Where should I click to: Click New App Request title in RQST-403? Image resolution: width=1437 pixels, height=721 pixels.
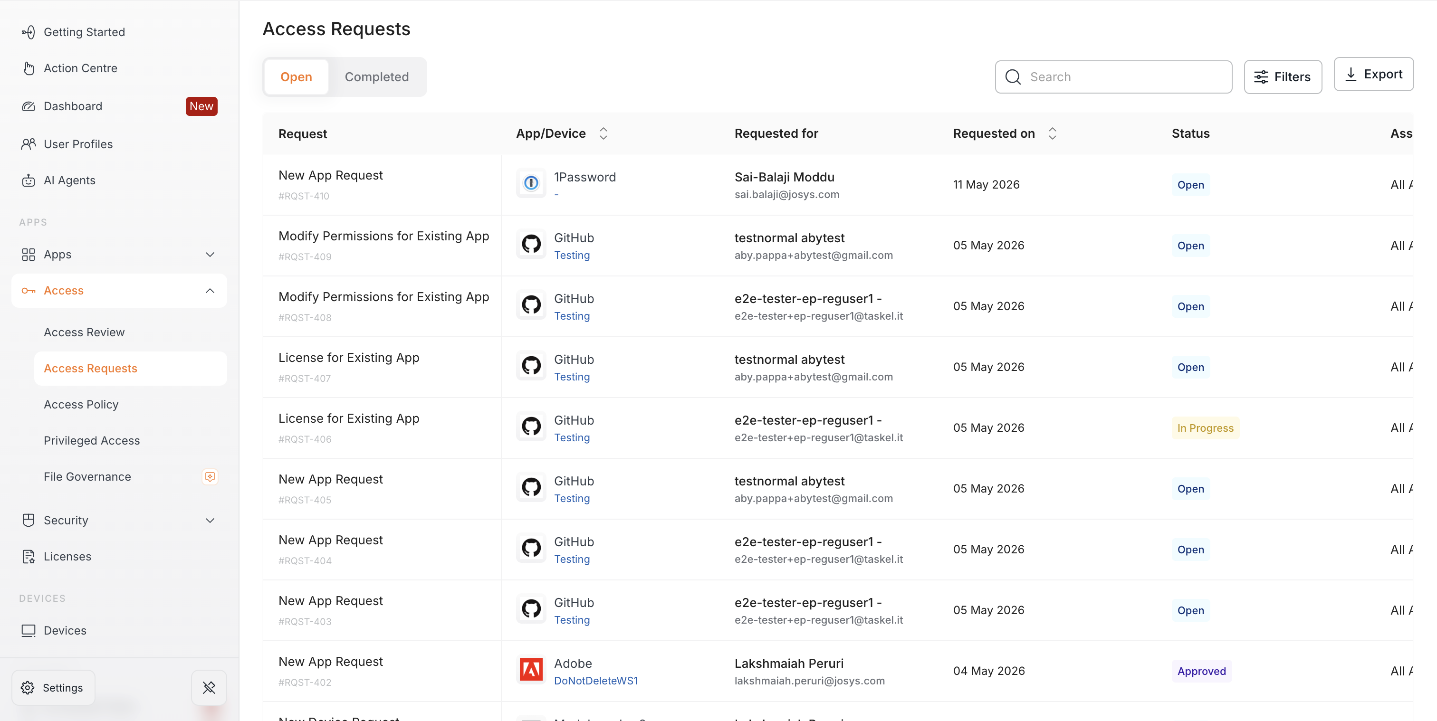tap(330, 600)
